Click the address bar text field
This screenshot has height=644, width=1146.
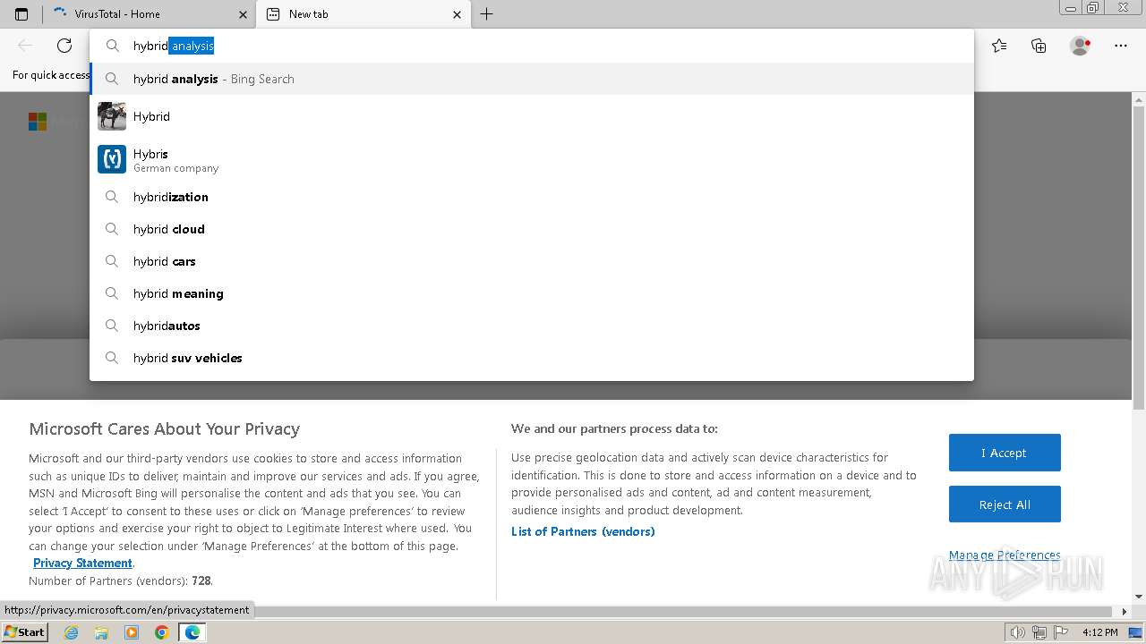click(x=532, y=46)
